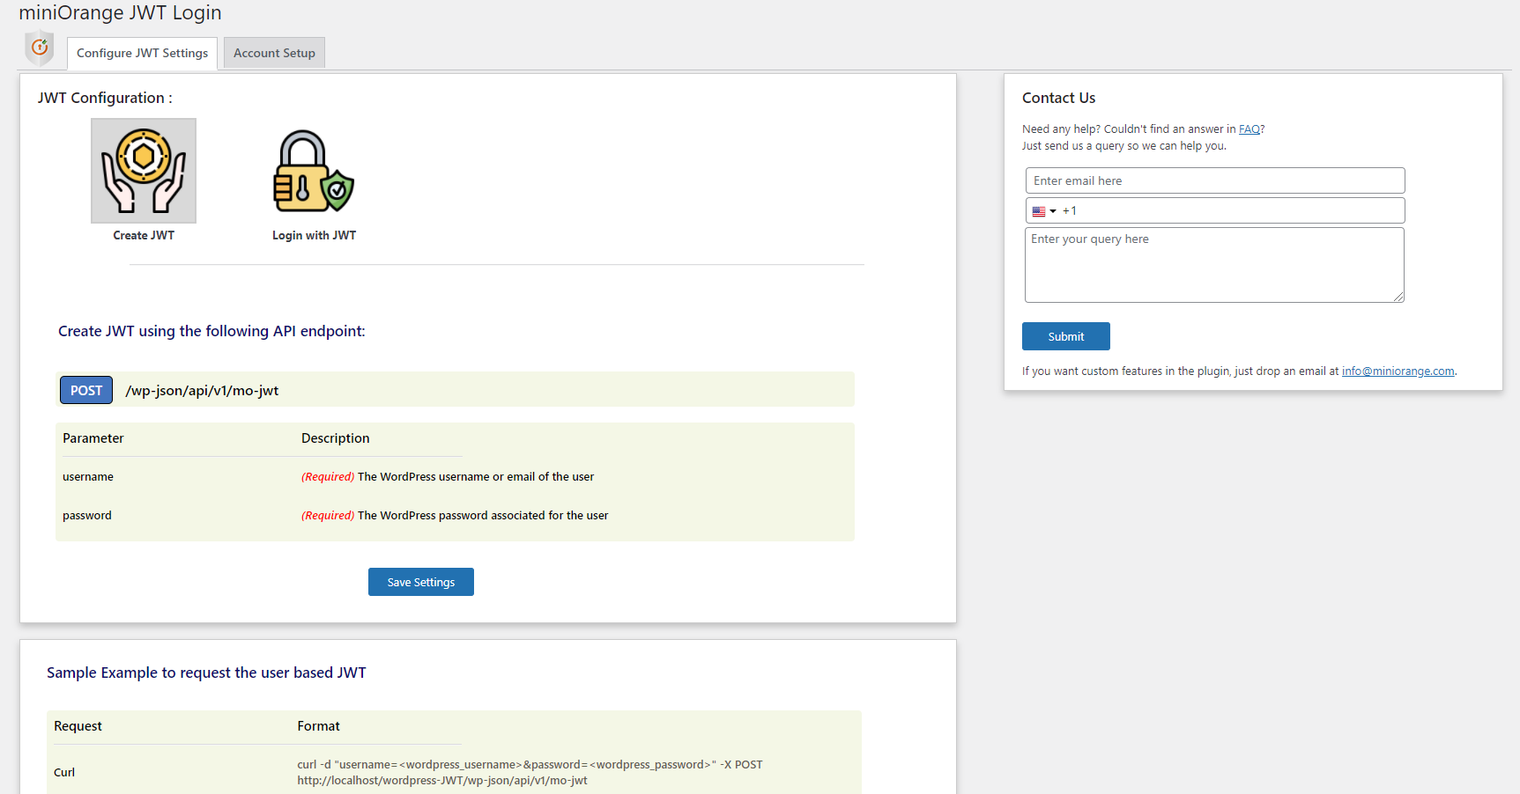Click the username description text
Viewport: 1520px width, 794px height.
click(x=448, y=477)
